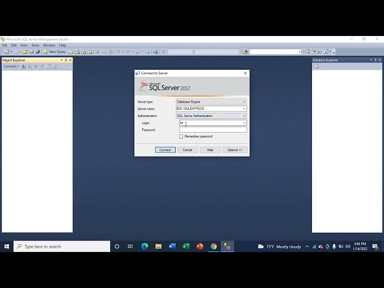The image size is (384, 288).
Task: Expand the Server name dropdown
Action: 244,109
